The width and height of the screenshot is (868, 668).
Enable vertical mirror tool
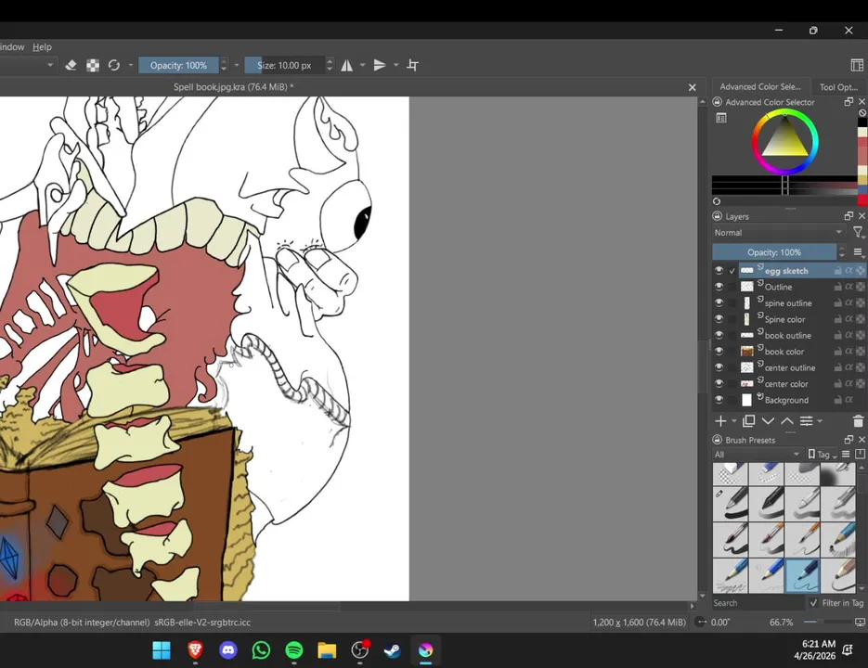(379, 65)
